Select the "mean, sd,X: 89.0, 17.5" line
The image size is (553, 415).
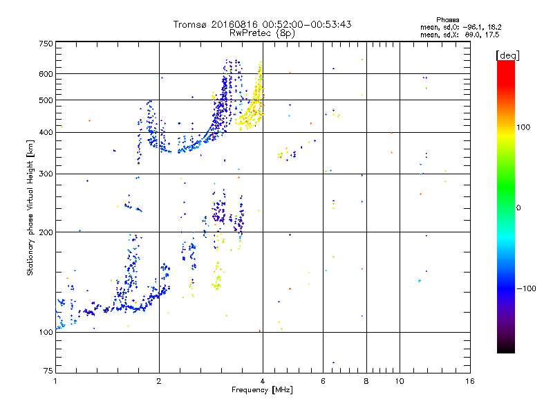pyautogui.click(x=460, y=35)
